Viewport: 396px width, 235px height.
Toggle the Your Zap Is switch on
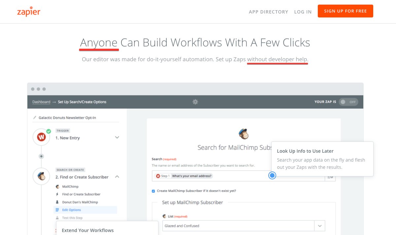[348, 102]
